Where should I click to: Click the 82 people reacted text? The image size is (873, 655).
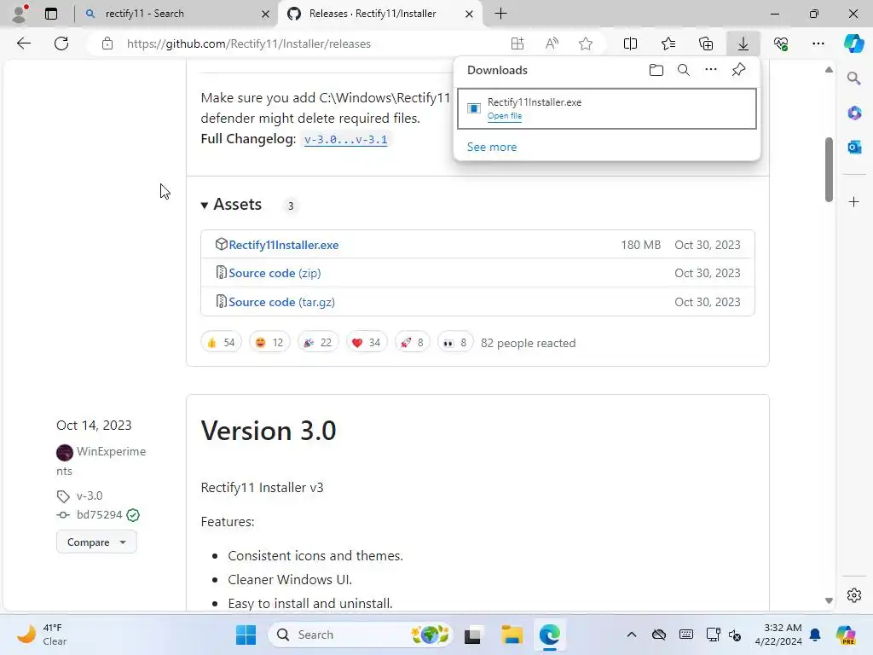click(x=529, y=343)
